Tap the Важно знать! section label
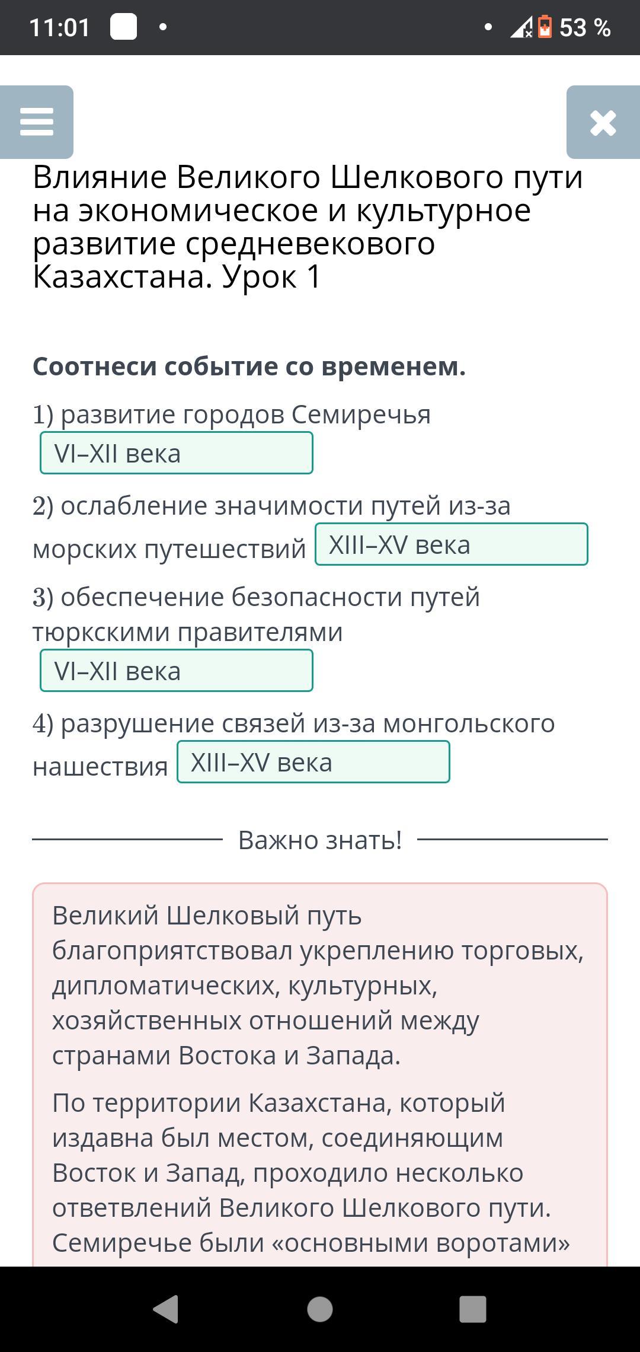Viewport: 640px width, 1352px height. [x=320, y=840]
